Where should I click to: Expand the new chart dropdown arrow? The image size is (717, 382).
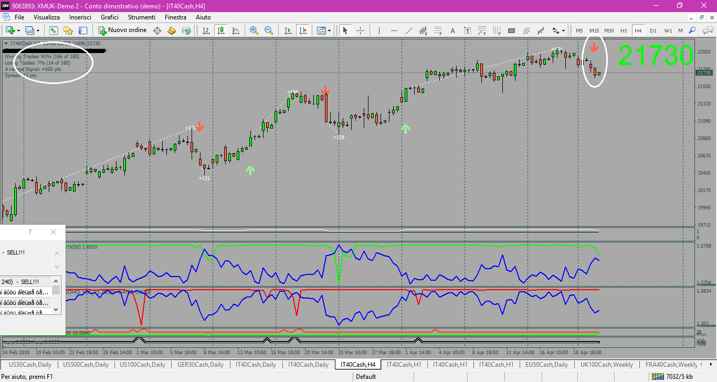pos(18,30)
